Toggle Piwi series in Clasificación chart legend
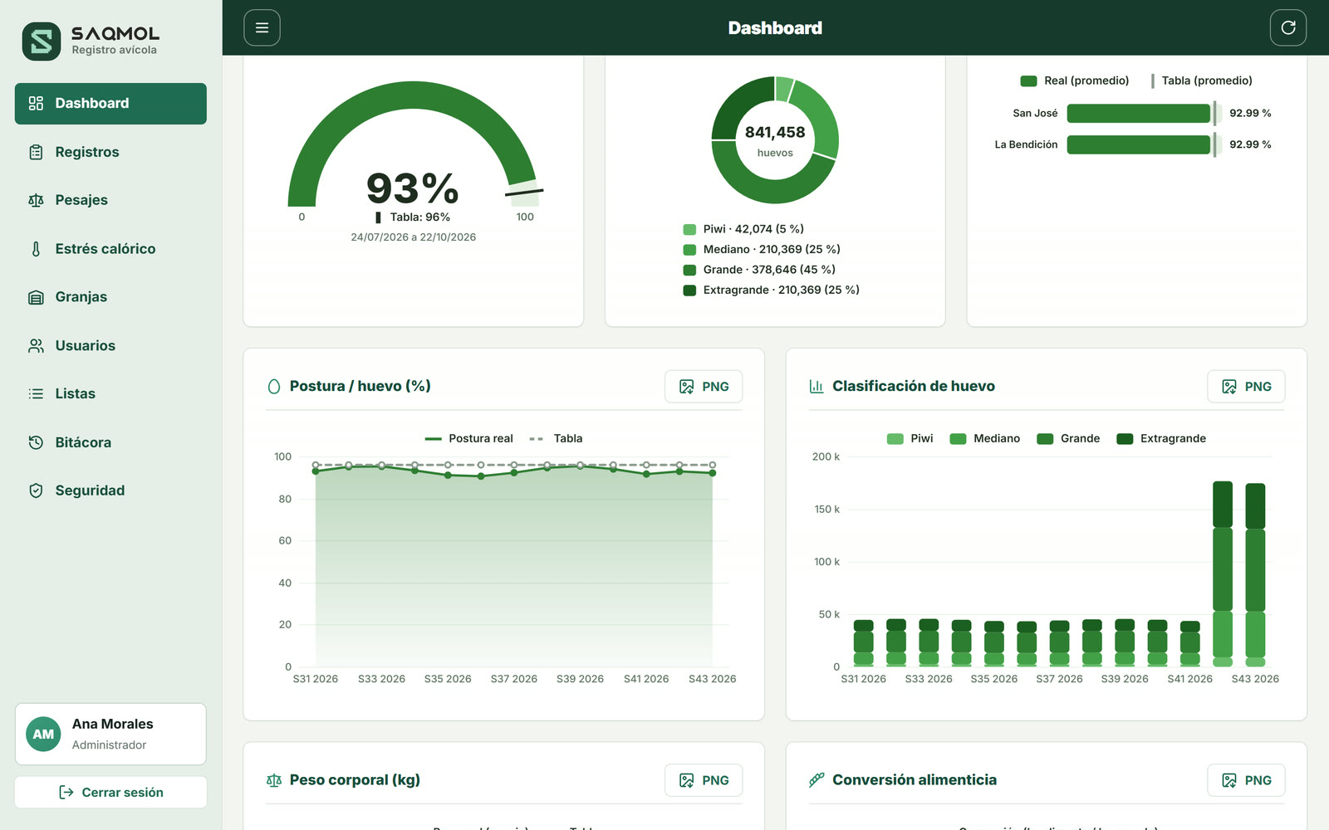 tap(910, 438)
